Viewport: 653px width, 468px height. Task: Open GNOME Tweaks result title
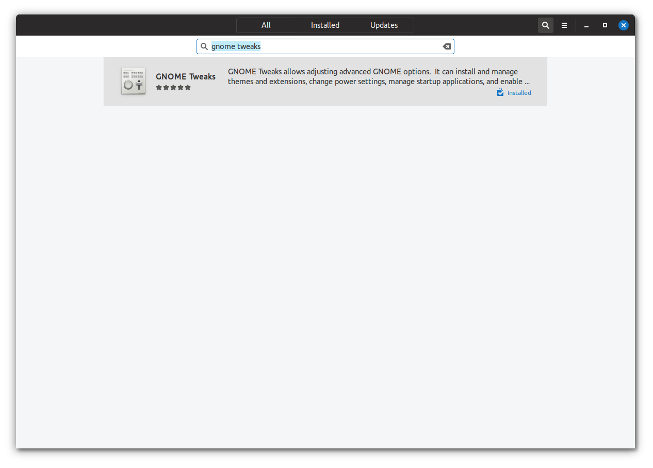click(x=186, y=76)
